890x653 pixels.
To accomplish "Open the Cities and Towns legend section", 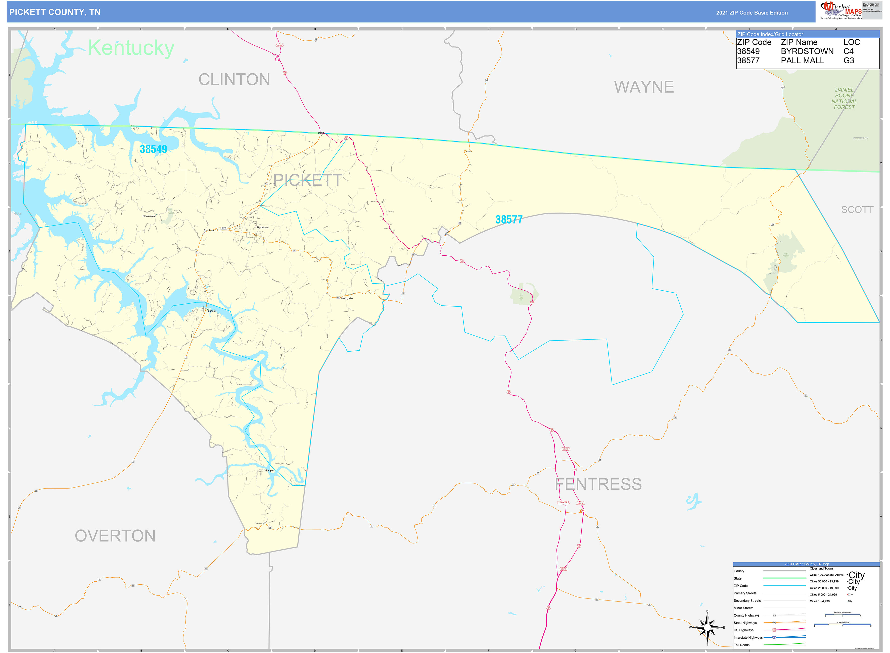I will [822, 569].
